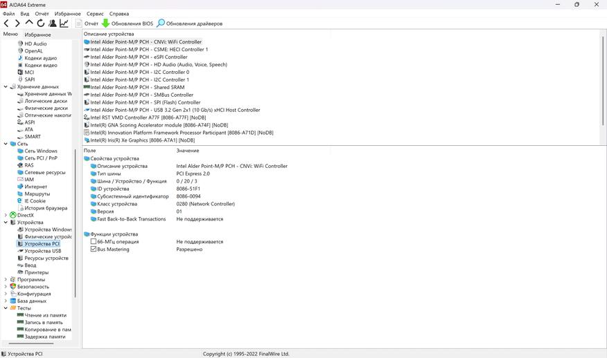This screenshot has height=358, width=607.
Task: Click the Описание устройства column header
Action: [109, 34]
